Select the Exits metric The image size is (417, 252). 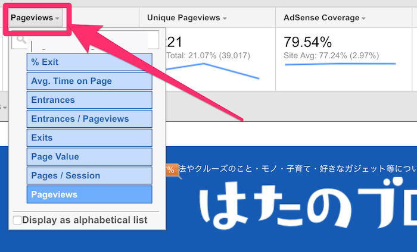[x=89, y=138]
